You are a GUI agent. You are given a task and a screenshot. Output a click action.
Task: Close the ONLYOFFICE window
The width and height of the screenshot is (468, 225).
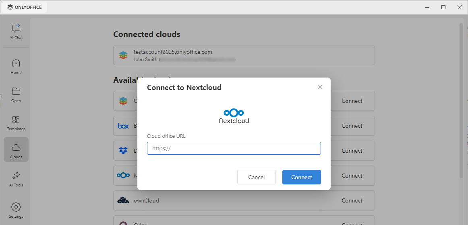pos(460,7)
